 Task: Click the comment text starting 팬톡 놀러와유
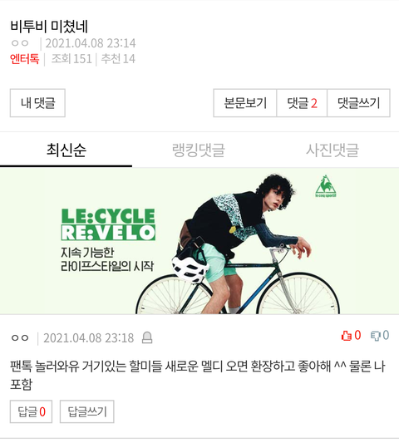(x=198, y=375)
